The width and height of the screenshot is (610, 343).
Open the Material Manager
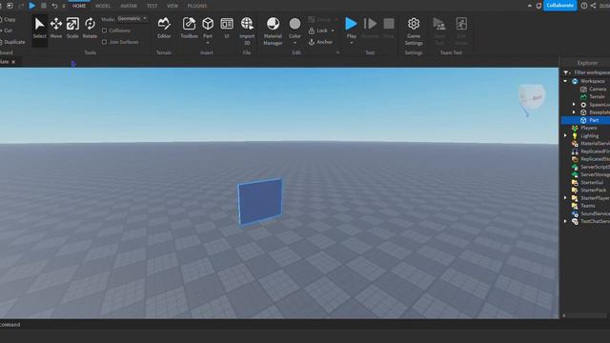click(273, 31)
